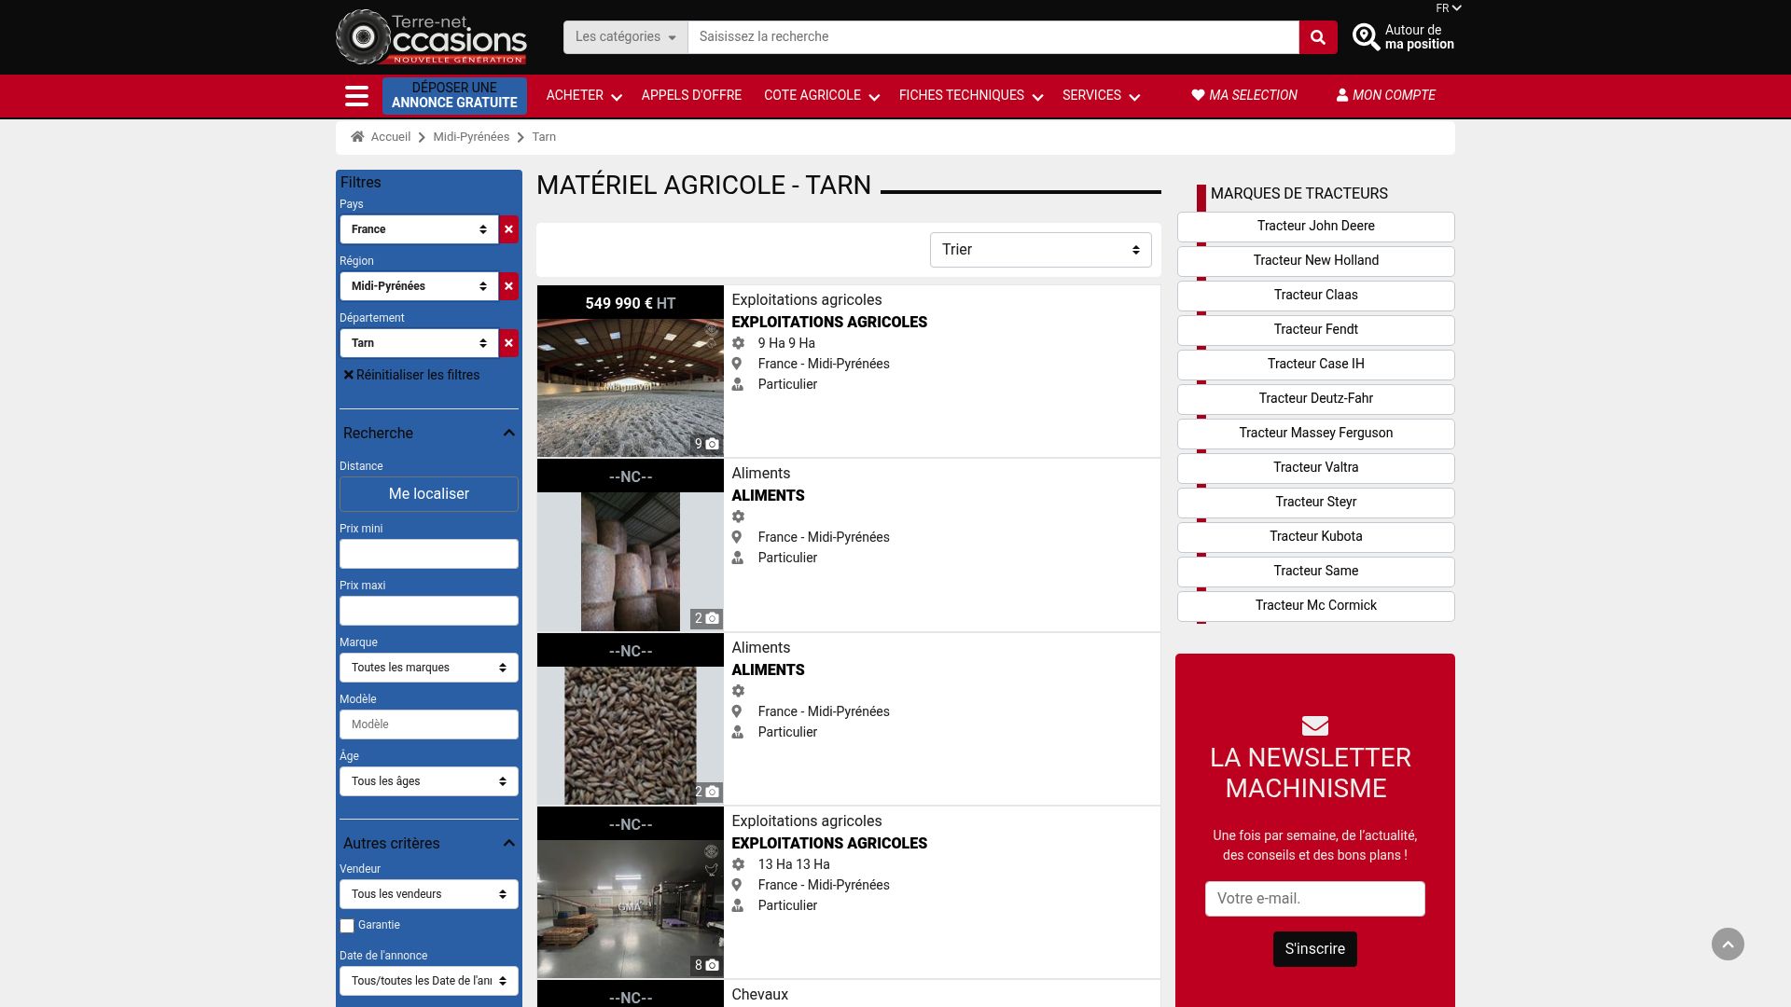Click the scroll-to-top arrow button
This screenshot has width=1791, height=1007.
(x=1727, y=944)
